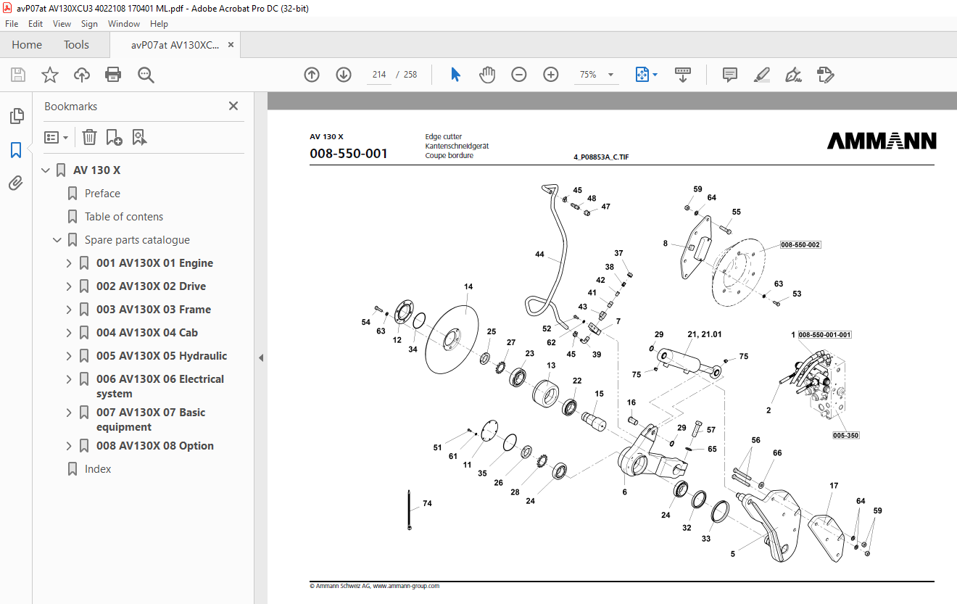
Task: Activate the Hand pan tool
Action: pyautogui.click(x=487, y=75)
